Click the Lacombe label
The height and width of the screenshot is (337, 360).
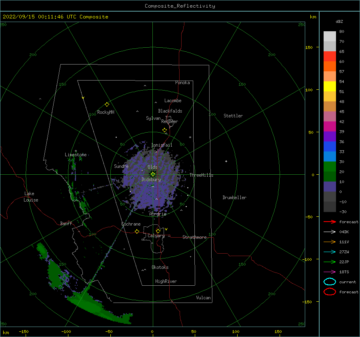pos(173,101)
